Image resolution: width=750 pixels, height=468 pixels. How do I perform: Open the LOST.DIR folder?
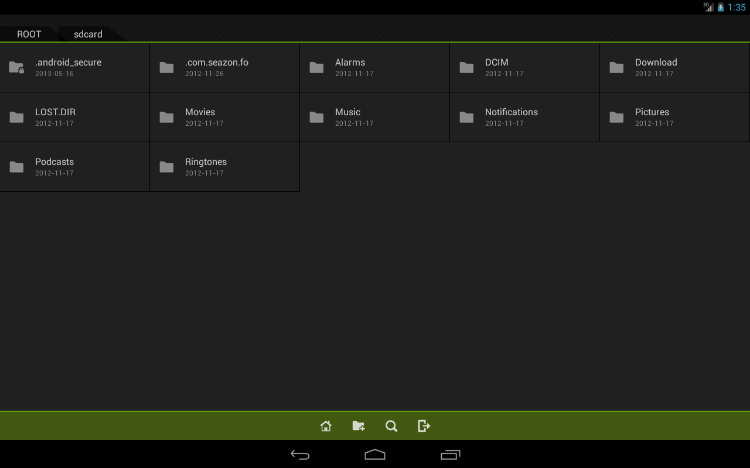74,117
